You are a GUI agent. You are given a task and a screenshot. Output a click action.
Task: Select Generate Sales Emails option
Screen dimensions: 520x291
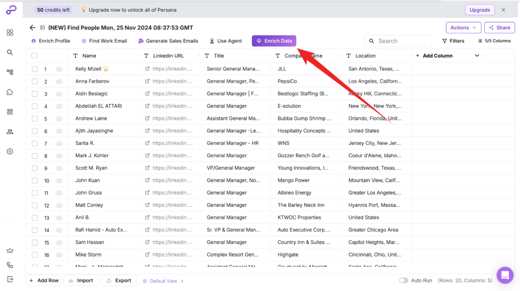click(168, 41)
